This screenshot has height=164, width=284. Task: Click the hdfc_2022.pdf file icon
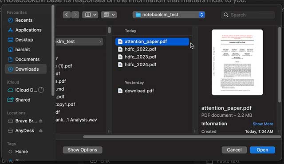(120, 49)
